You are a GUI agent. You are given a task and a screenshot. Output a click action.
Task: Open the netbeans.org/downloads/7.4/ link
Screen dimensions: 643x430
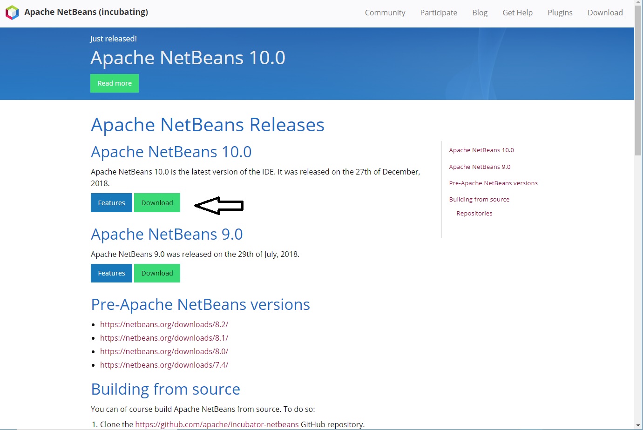point(164,365)
